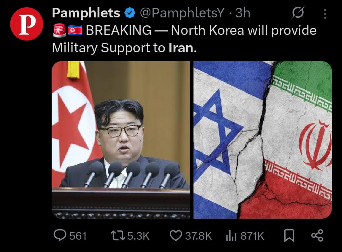Like the post with heart icon
This screenshot has height=252, width=342.
click(x=176, y=236)
